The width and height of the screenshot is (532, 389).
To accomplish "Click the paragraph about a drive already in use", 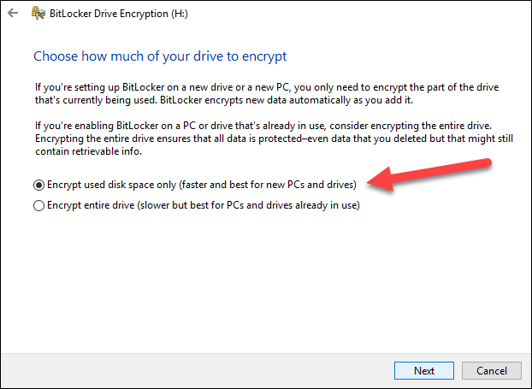I will pos(275,139).
